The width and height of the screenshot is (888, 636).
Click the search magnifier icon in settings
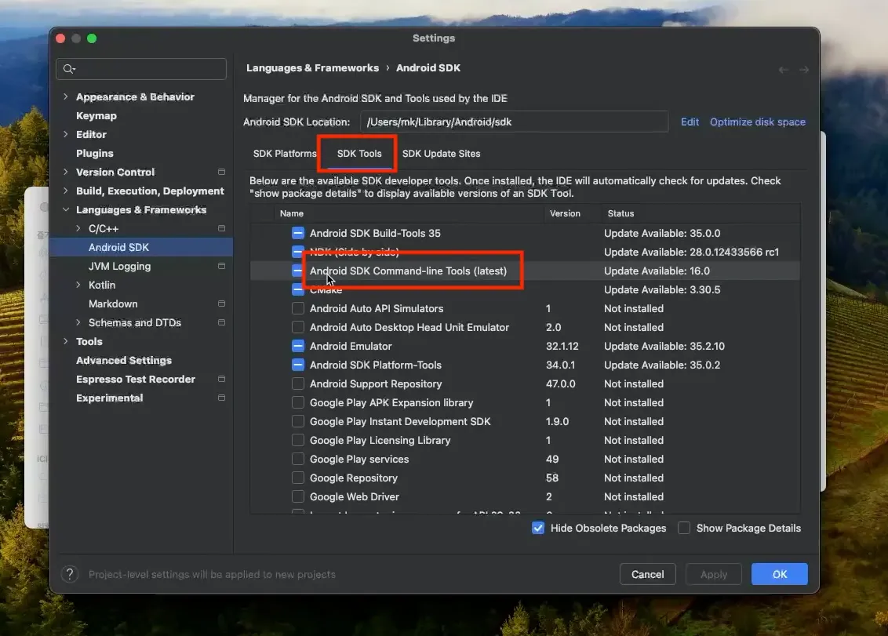69,68
